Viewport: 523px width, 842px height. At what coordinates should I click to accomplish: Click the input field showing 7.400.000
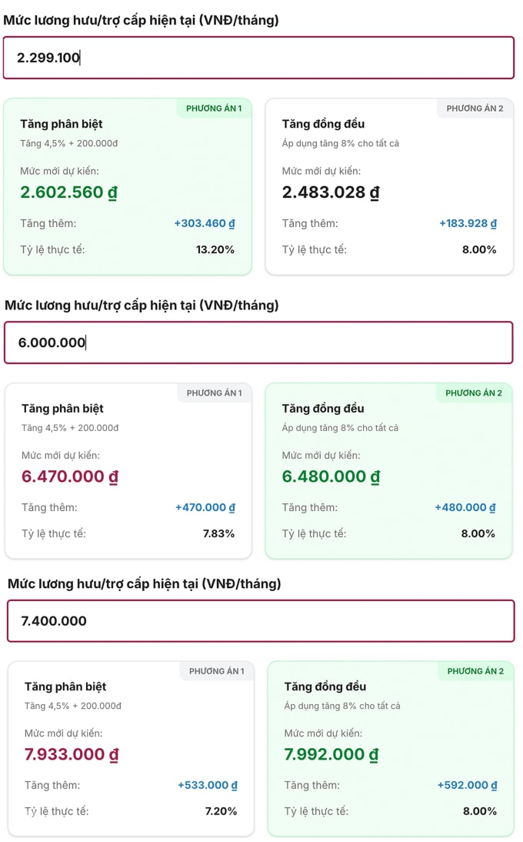click(x=261, y=620)
